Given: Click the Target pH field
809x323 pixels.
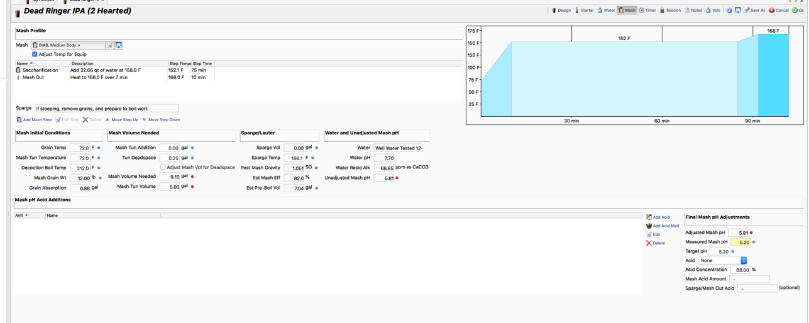Looking at the screenshot, I should (720, 251).
